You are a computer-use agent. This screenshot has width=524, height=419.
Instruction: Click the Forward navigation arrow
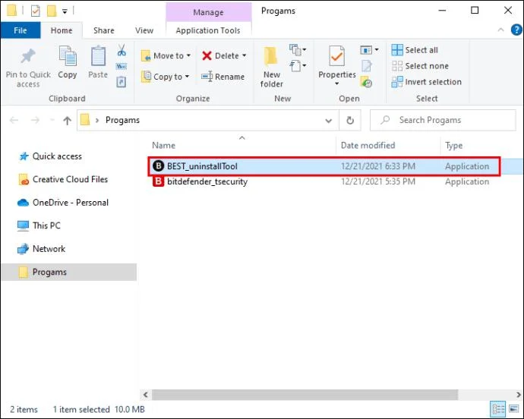coord(35,120)
